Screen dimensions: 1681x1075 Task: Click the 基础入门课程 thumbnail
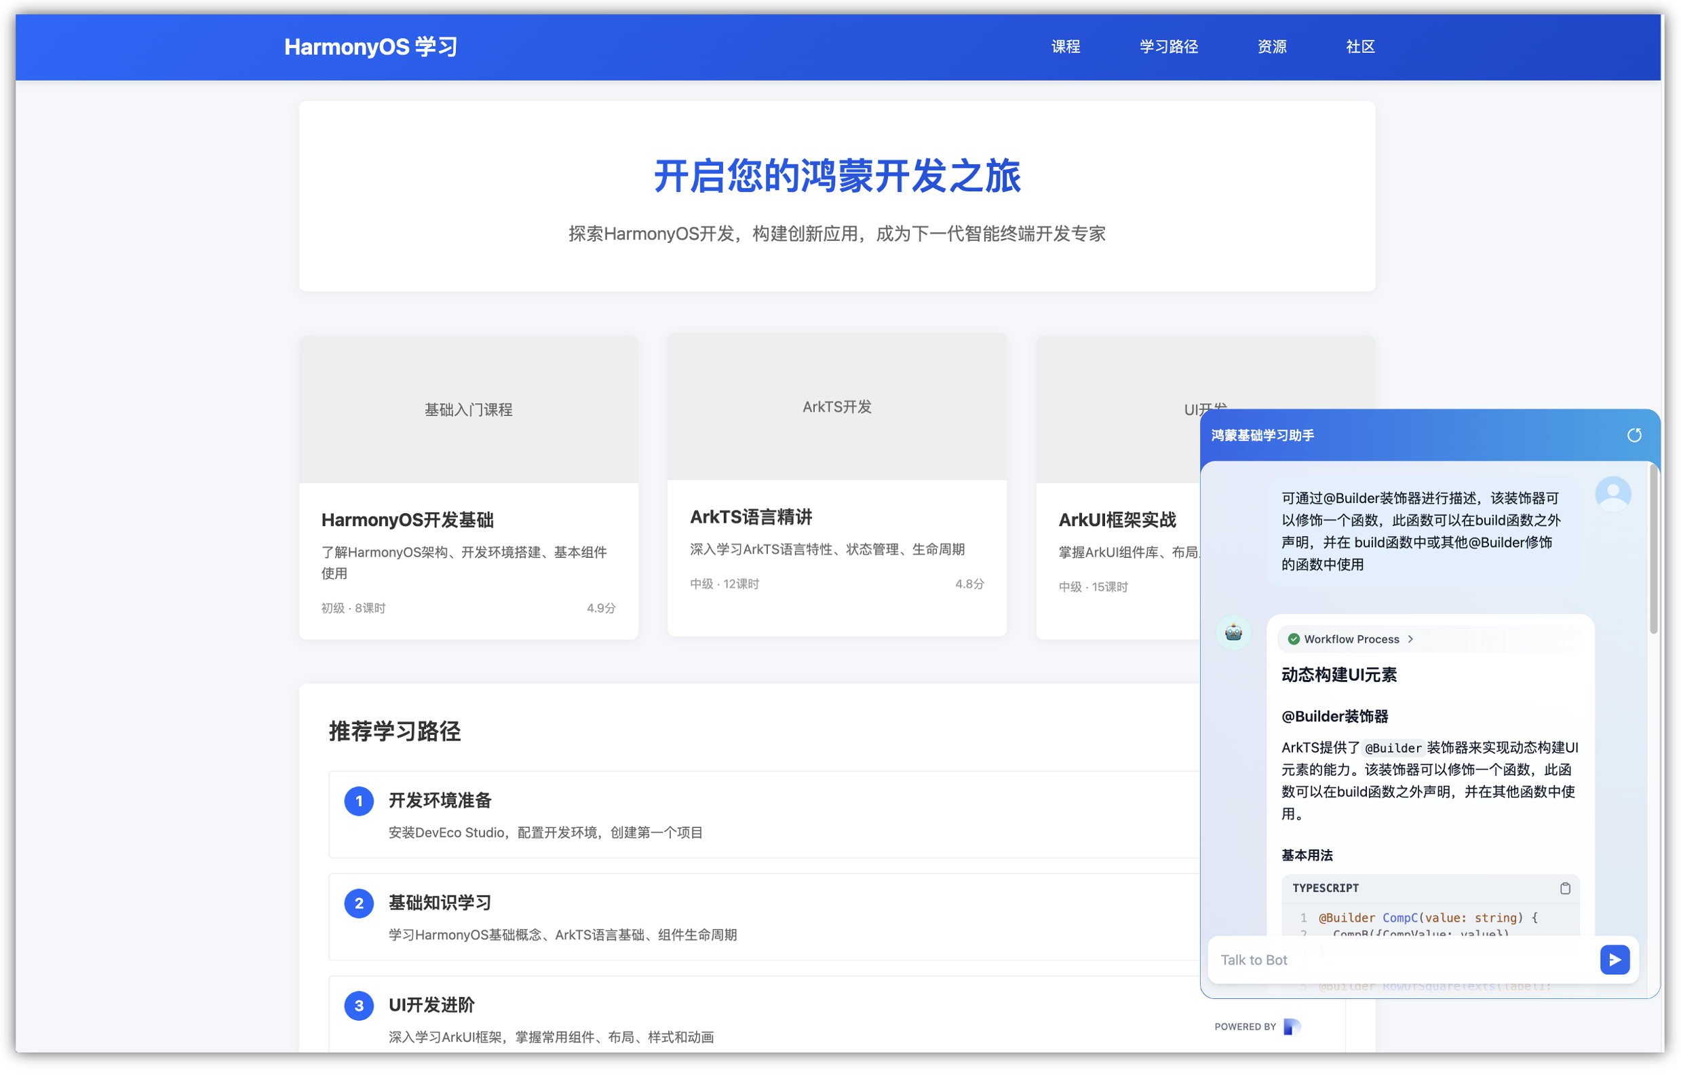pyautogui.click(x=469, y=410)
